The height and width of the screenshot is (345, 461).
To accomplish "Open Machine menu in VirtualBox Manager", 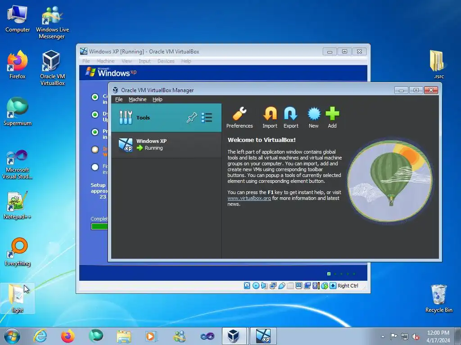I will (138, 99).
